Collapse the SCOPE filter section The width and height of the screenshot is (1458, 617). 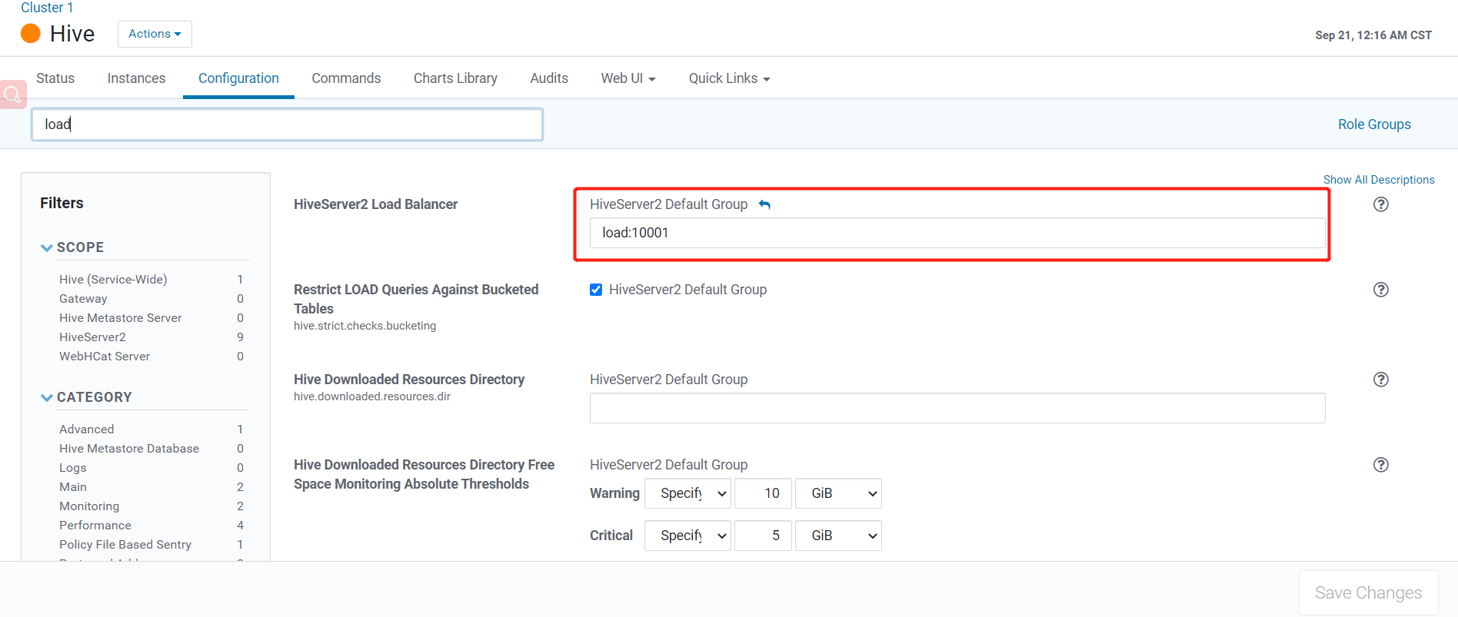(x=47, y=247)
